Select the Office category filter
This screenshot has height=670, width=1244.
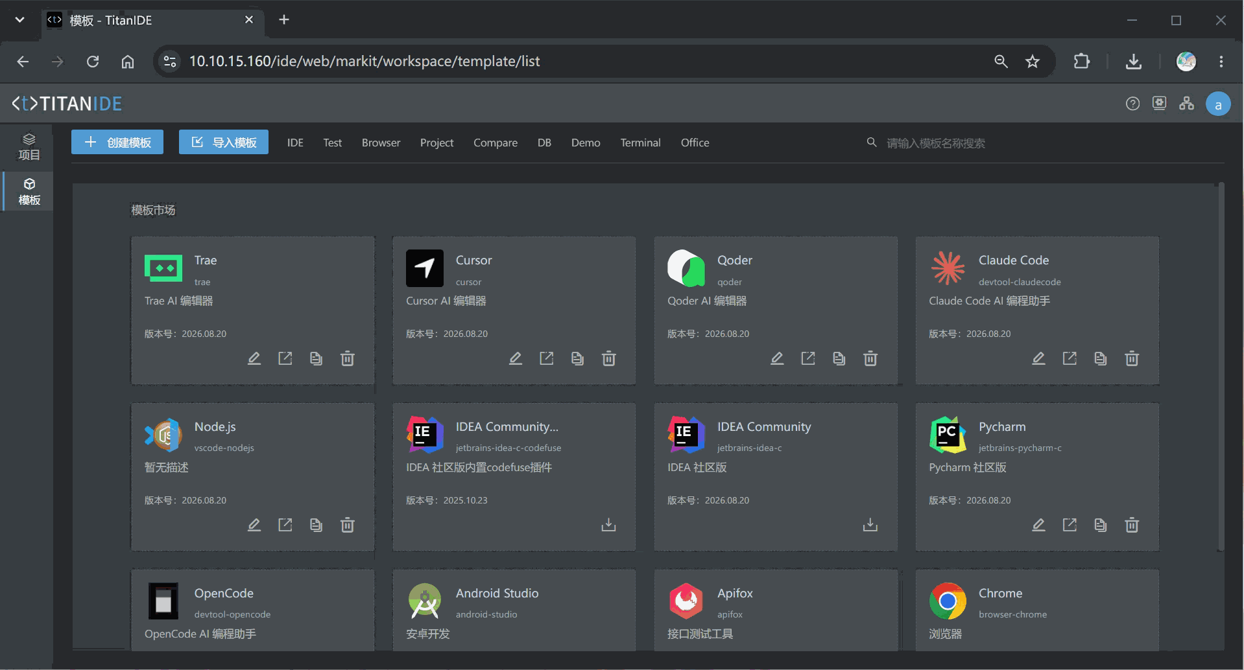[695, 143]
